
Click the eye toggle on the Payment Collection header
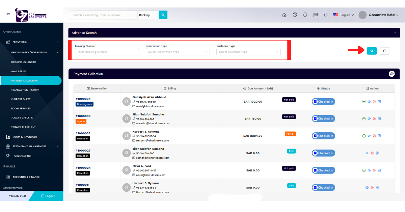pos(391,74)
